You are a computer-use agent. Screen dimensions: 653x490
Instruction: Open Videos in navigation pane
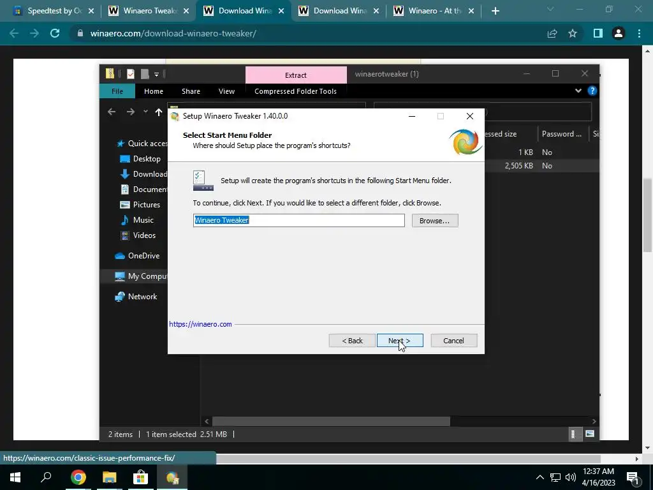(x=138, y=235)
